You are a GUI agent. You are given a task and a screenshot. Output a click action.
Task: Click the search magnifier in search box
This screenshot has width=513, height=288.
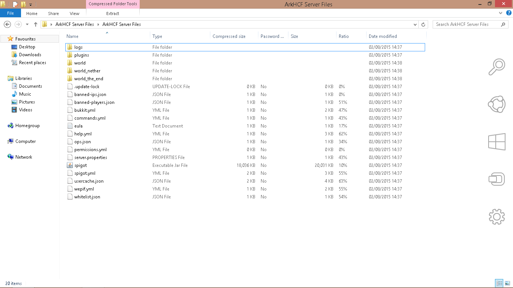[503, 24]
